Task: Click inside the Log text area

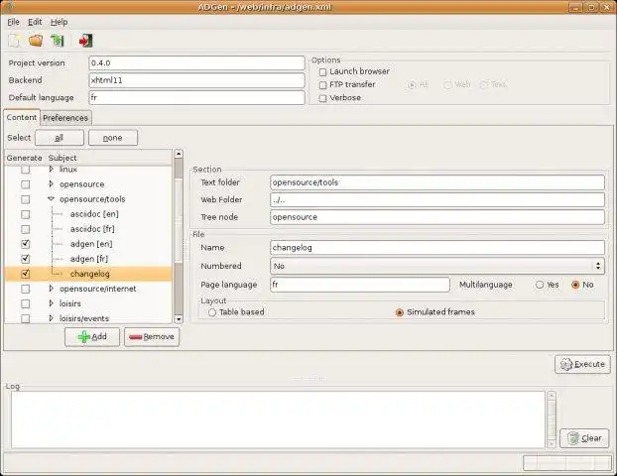Action: (278, 419)
